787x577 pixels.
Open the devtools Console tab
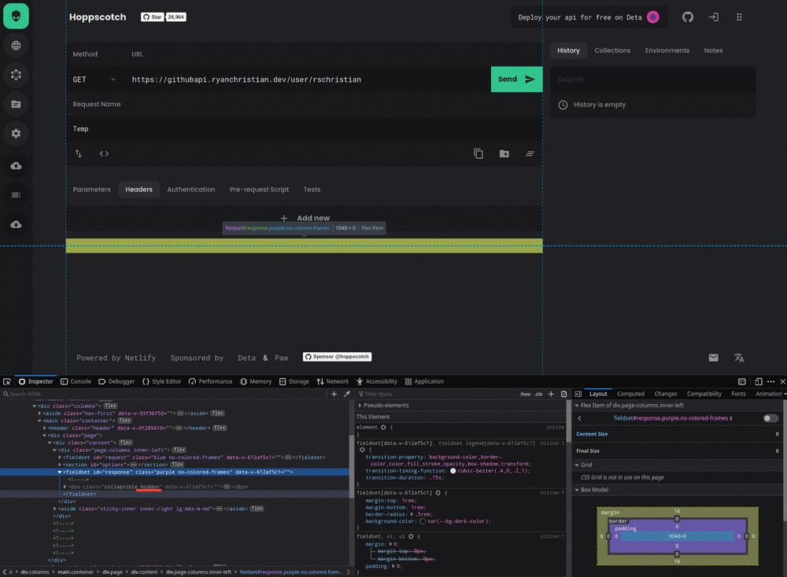(x=76, y=381)
